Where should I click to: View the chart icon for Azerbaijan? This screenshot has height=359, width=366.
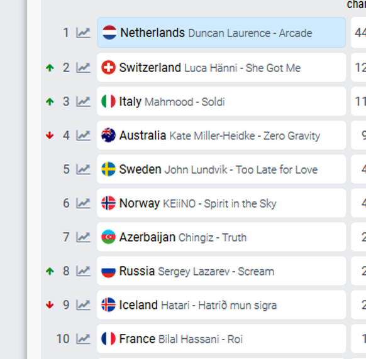pos(83,237)
